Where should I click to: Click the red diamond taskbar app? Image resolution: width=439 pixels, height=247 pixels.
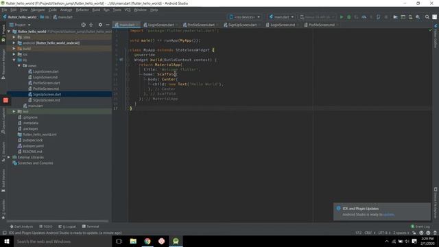(162, 241)
